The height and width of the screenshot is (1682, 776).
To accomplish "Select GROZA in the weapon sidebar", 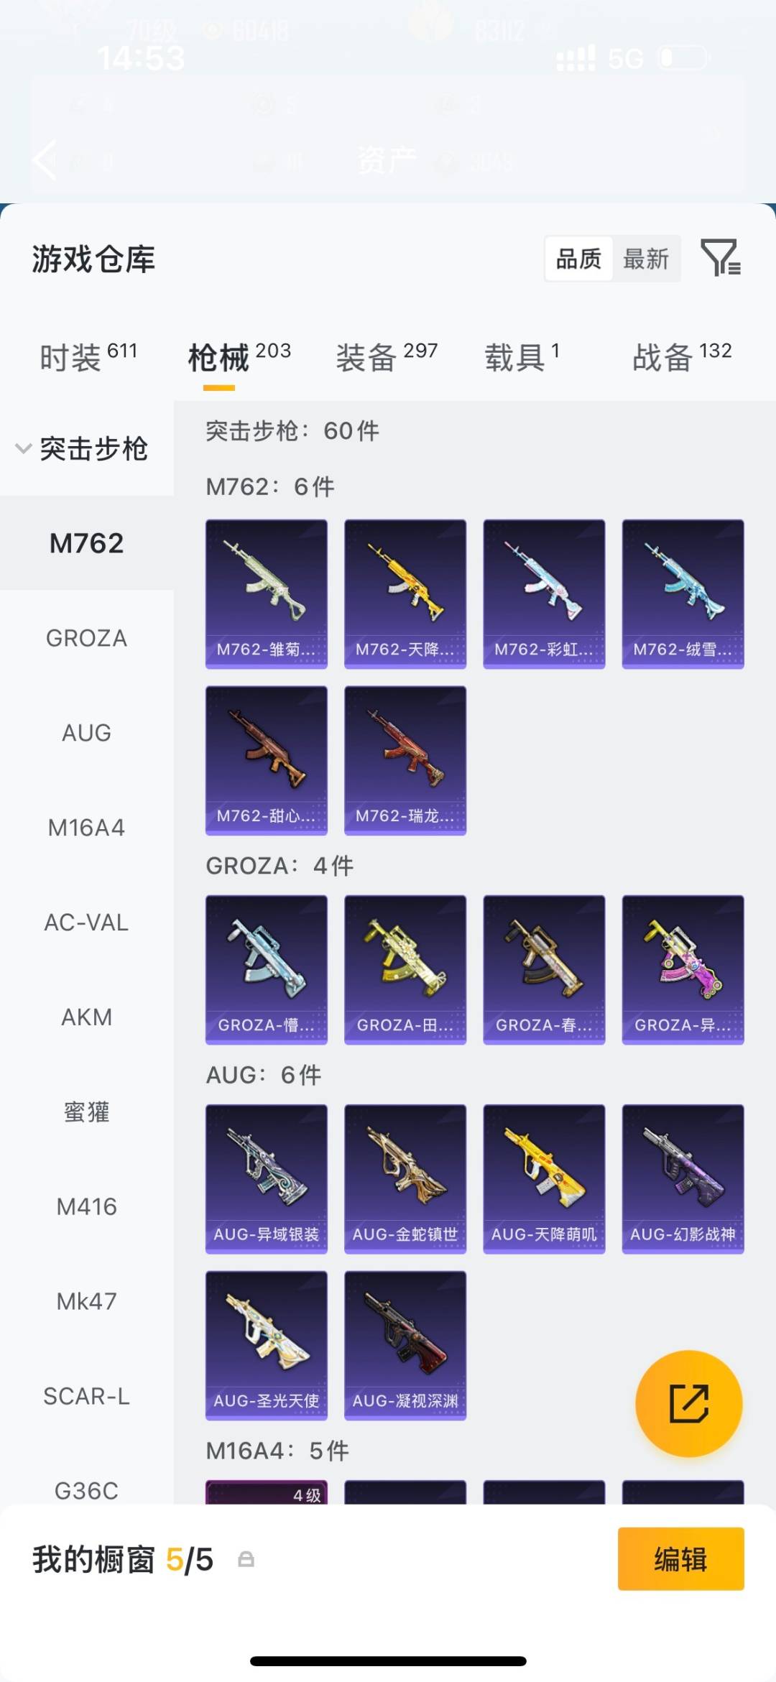I will point(87,638).
